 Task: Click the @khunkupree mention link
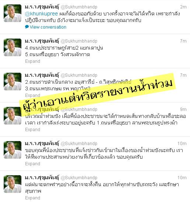(41, 14)
